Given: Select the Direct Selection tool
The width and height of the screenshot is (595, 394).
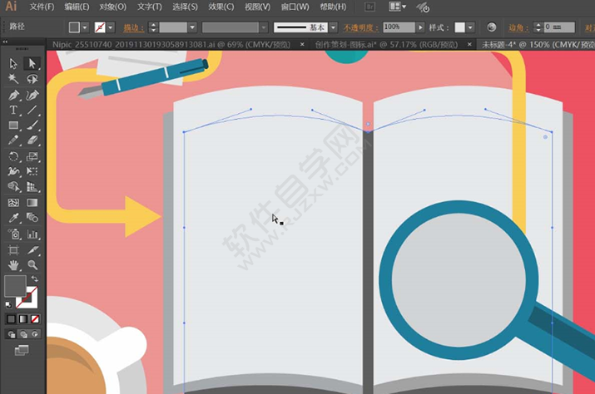Looking at the screenshot, I should [x=32, y=63].
